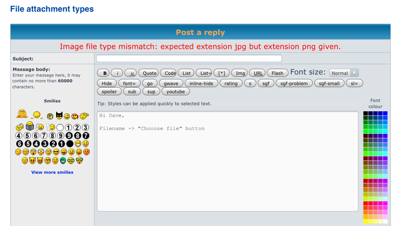Apply the Quote BBCode tag
This screenshot has width=401, height=226.
click(x=149, y=73)
